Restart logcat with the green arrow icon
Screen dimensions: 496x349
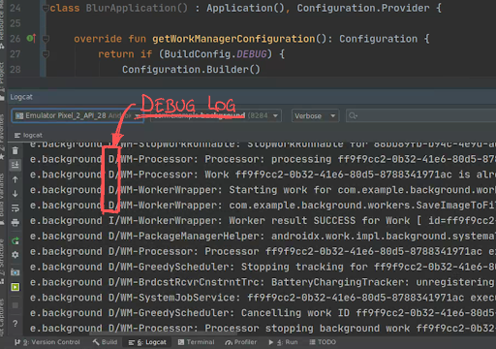15,240
